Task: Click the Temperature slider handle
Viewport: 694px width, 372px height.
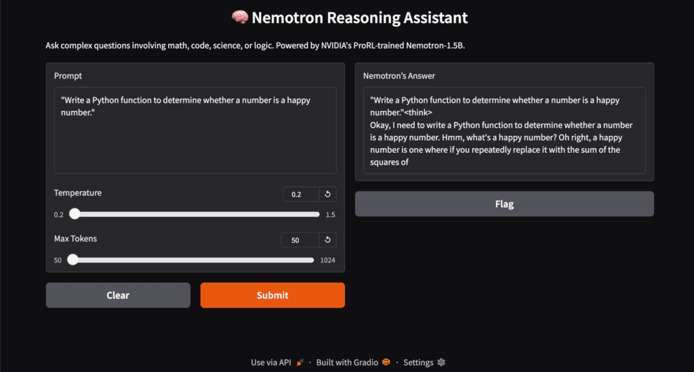Action: 75,214
